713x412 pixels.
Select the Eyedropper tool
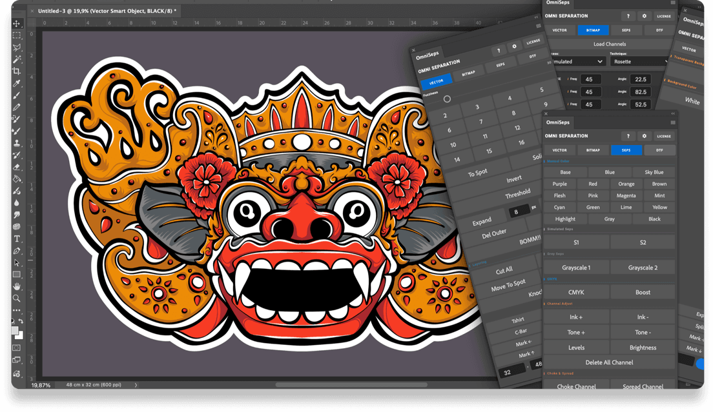tap(17, 83)
